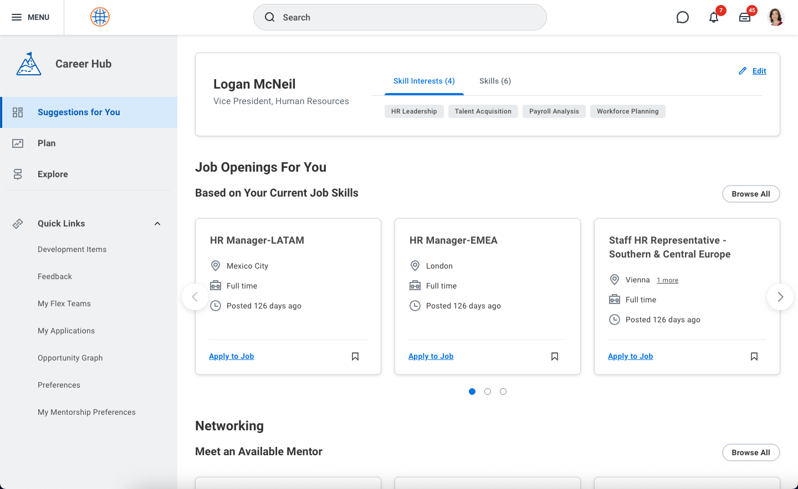Open the chat messages icon
798x489 pixels.
point(682,17)
